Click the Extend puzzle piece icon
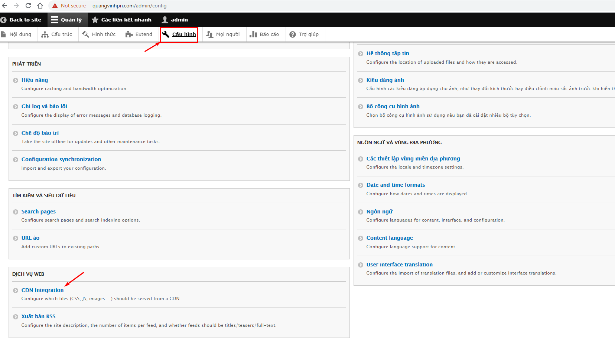 (x=129, y=34)
